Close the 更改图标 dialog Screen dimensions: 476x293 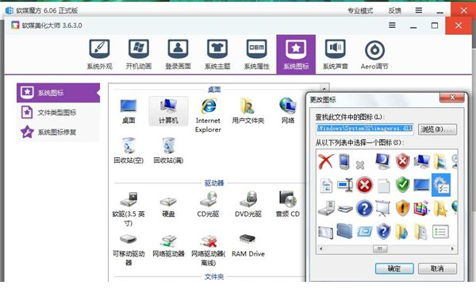coord(451,97)
